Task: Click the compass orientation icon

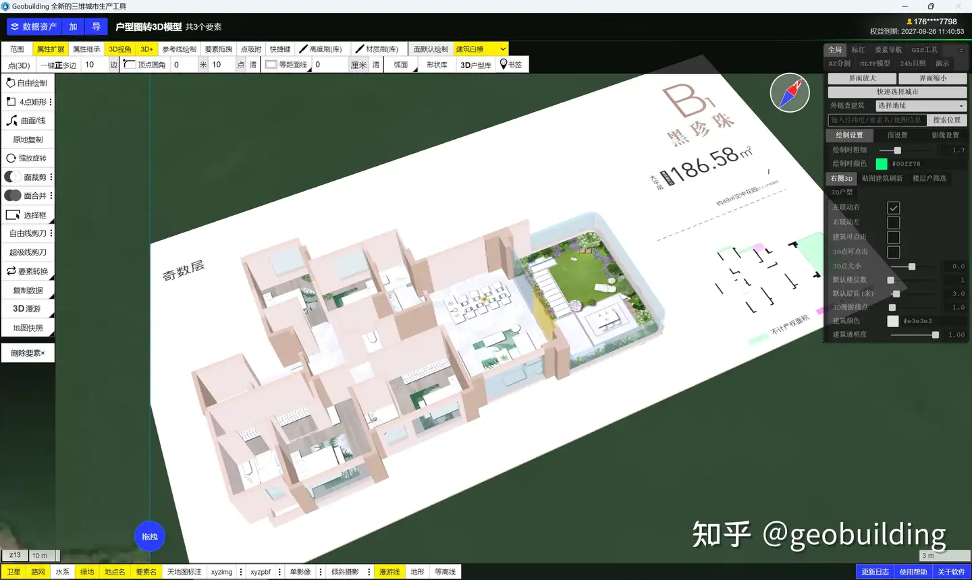Action: pos(790,93)
